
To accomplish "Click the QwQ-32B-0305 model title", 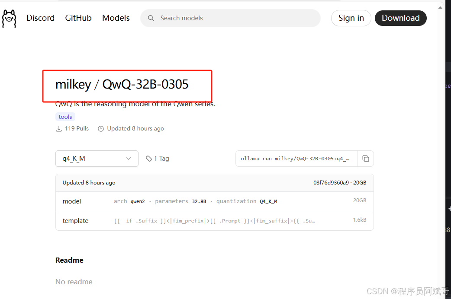I will pos(145,84).
